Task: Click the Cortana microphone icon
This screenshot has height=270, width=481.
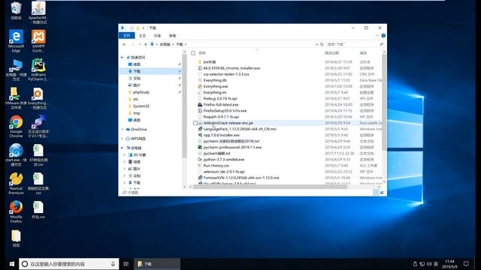Action: point(113,264)
